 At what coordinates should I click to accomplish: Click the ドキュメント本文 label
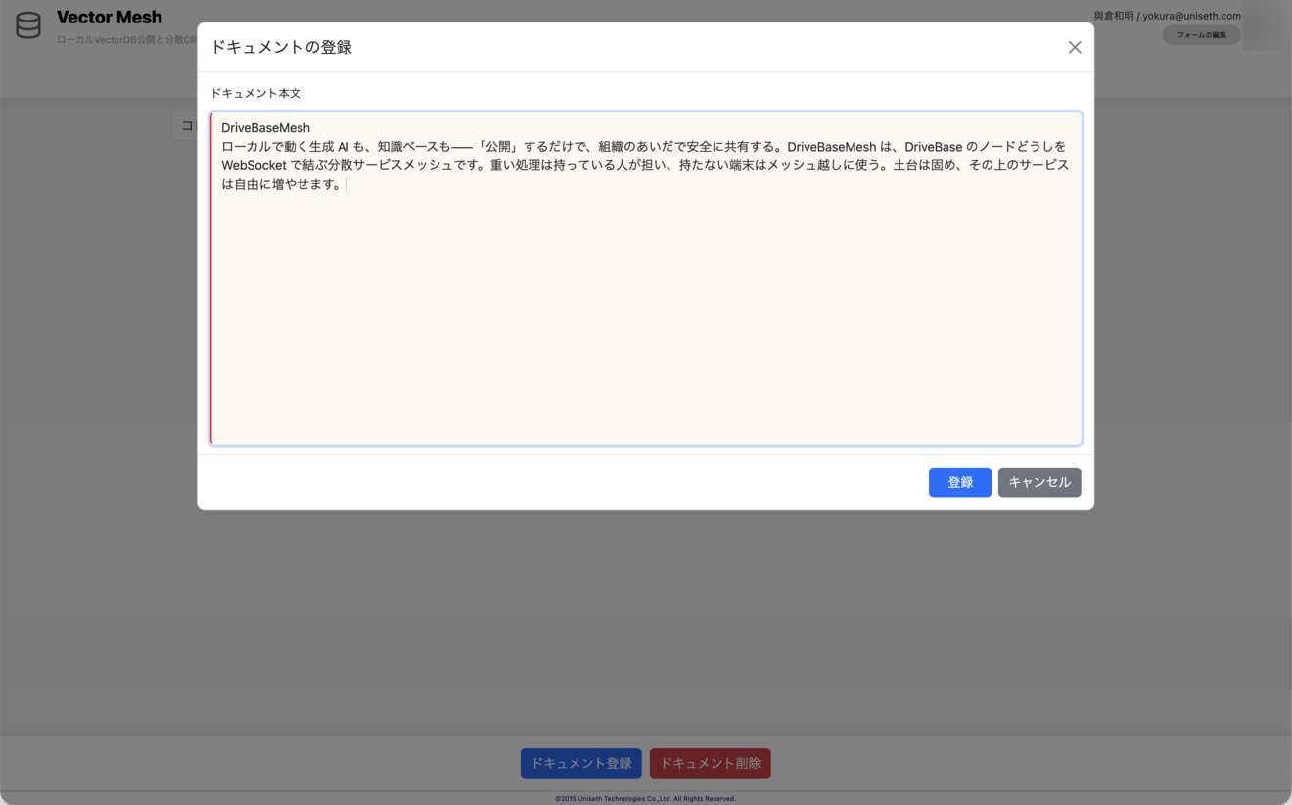[255, 93]
